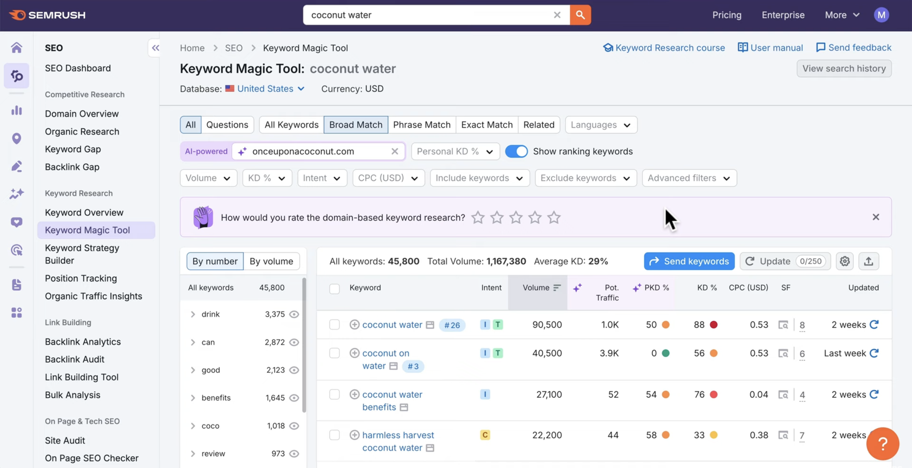Open the reports document icon in rail
This screenshot has height=468, width=912.
point(16,285)
